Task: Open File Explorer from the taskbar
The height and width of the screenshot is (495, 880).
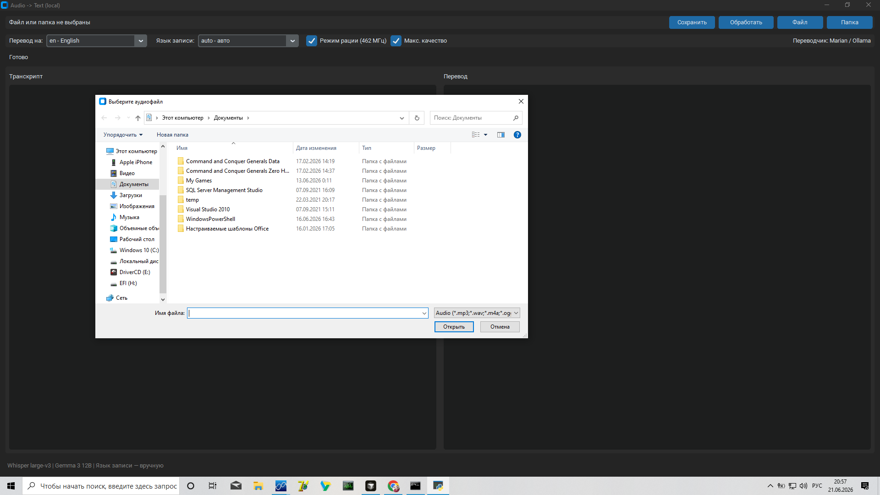Action: [x=258, y=486]
